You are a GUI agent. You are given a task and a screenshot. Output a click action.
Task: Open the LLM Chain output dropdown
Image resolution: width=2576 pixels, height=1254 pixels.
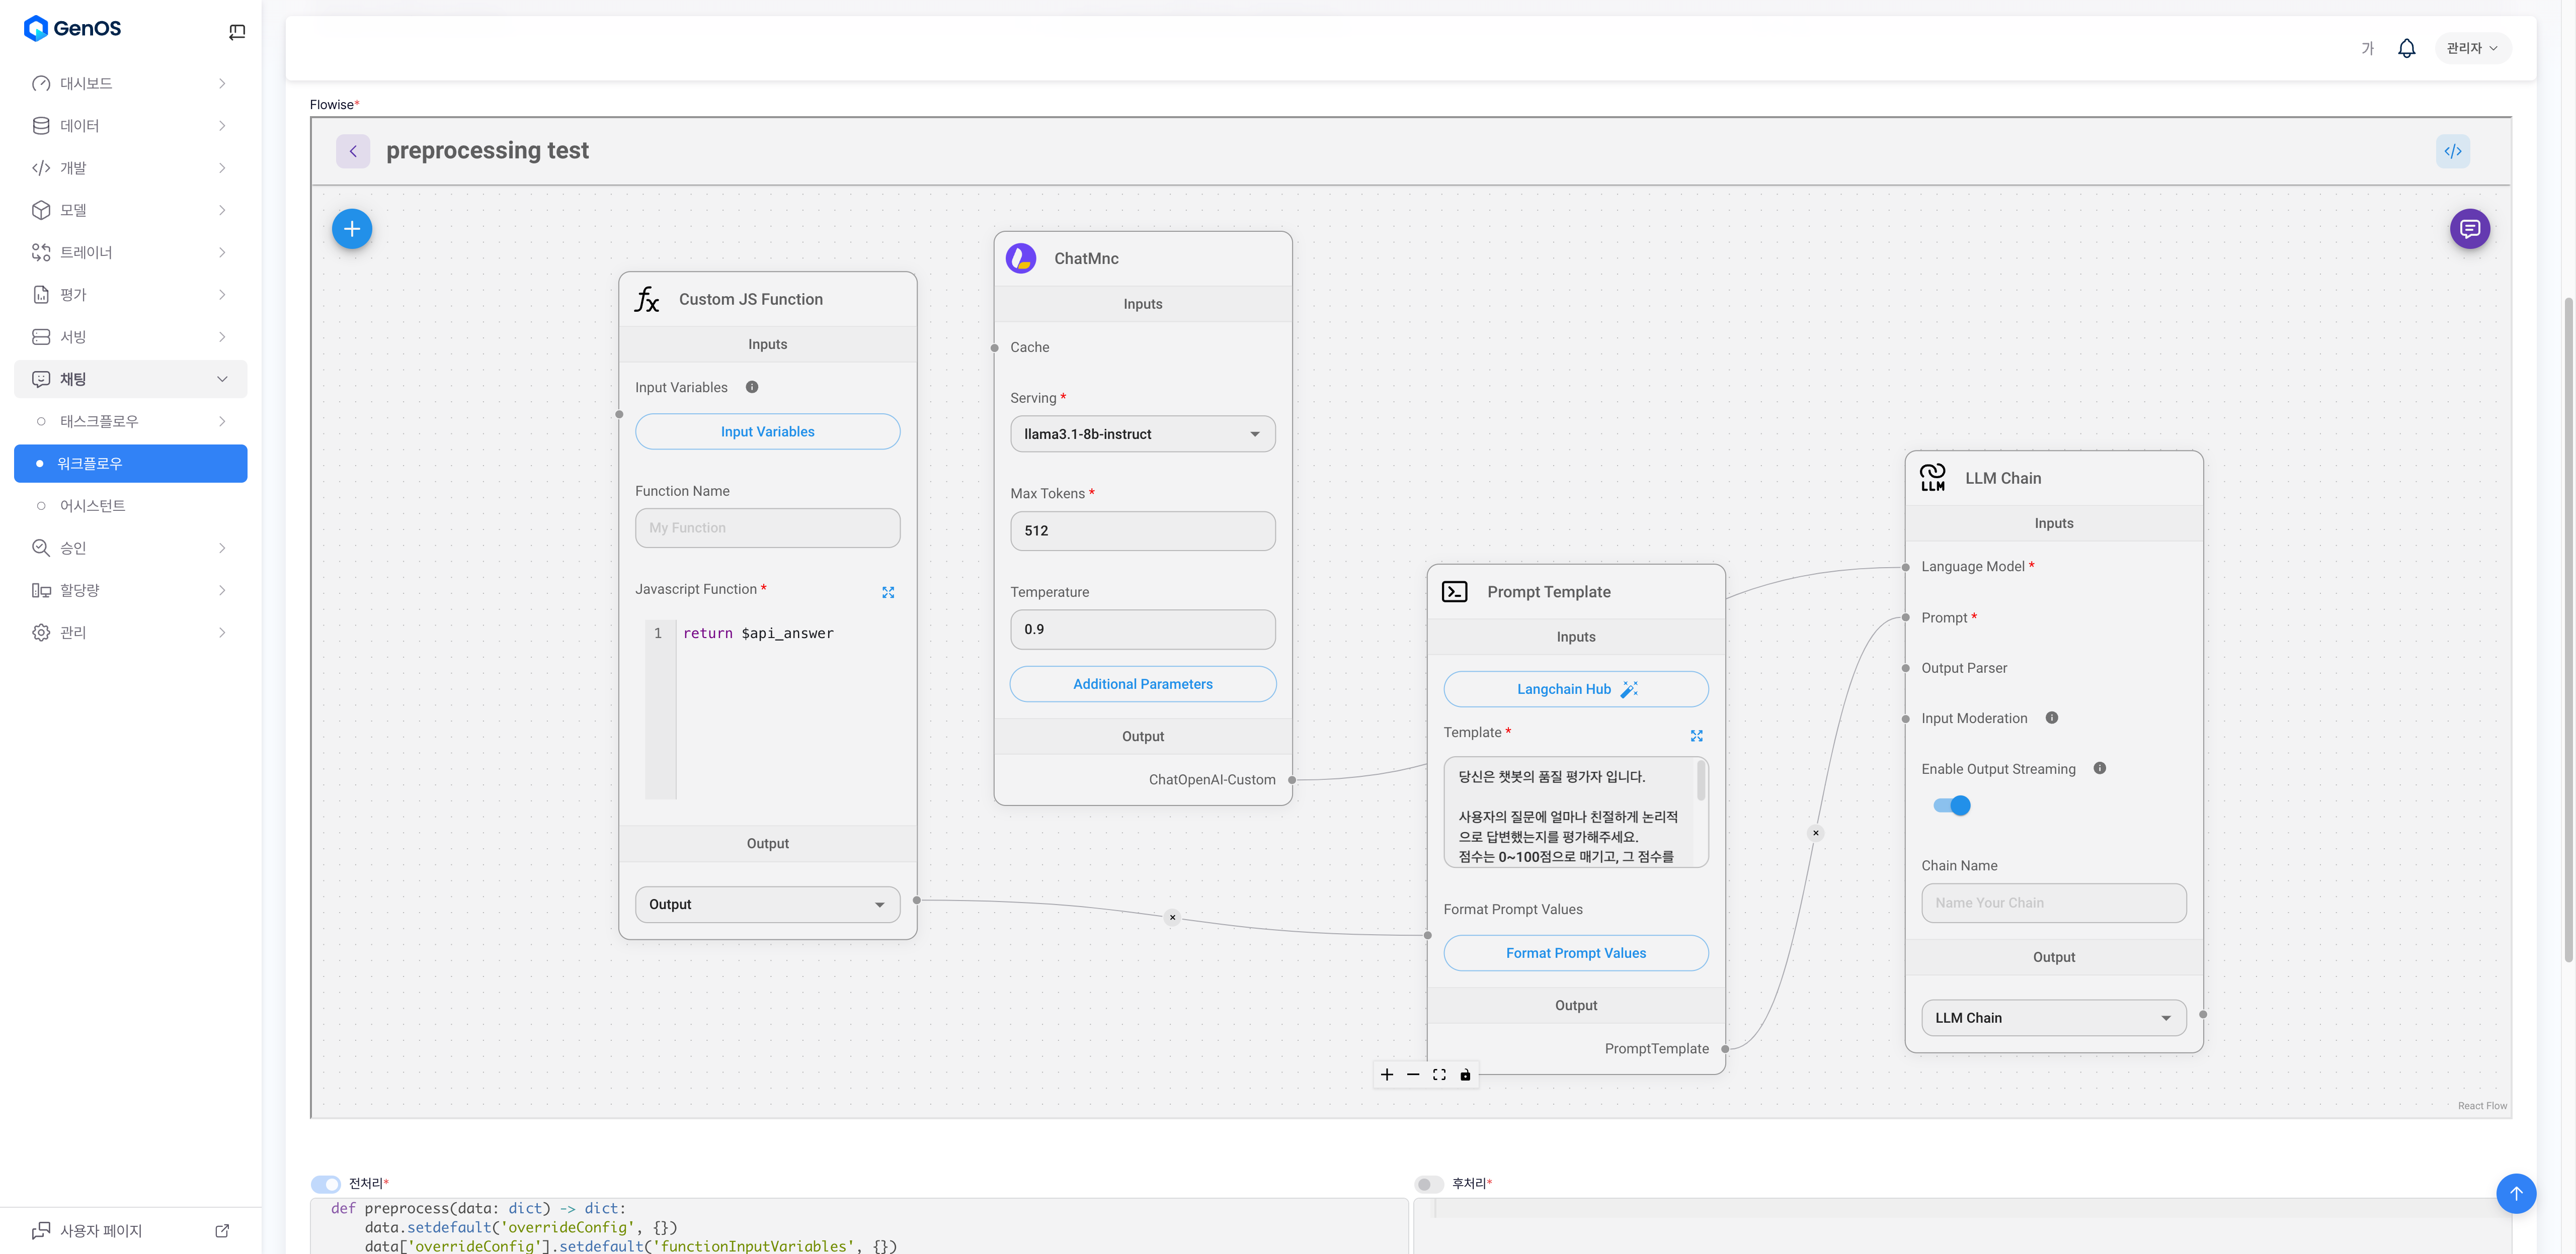pos(2053,1017)
